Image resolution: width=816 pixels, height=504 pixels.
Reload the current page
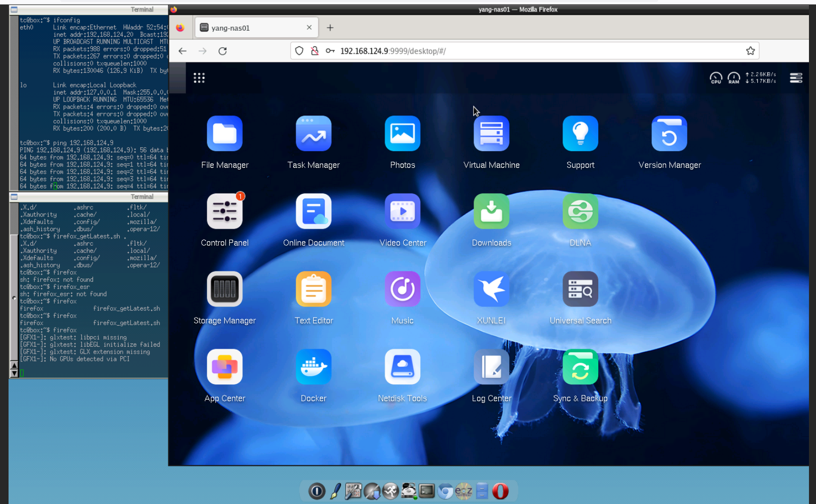pos(223,51)
